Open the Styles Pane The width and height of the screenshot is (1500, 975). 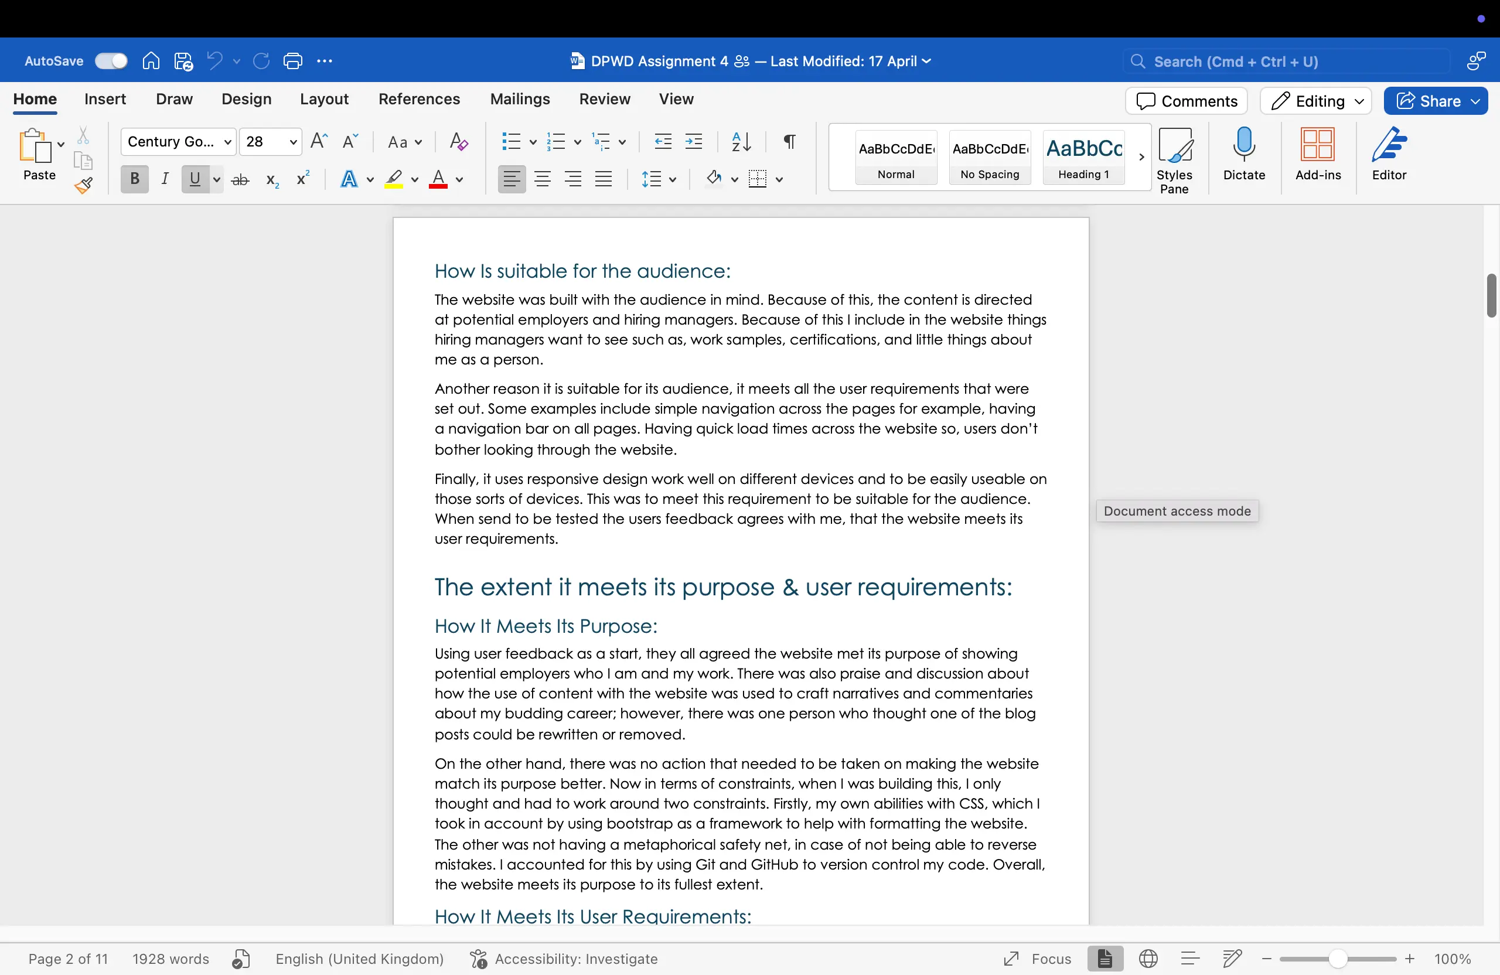coord(1175,157)
